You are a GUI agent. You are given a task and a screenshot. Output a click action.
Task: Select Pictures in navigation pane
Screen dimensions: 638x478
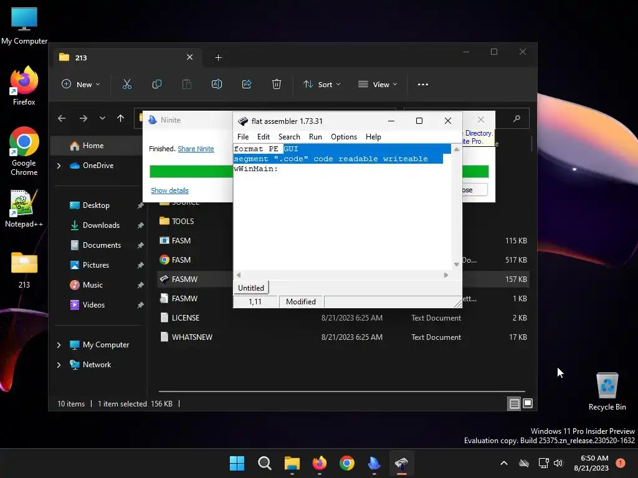[95, 265]
